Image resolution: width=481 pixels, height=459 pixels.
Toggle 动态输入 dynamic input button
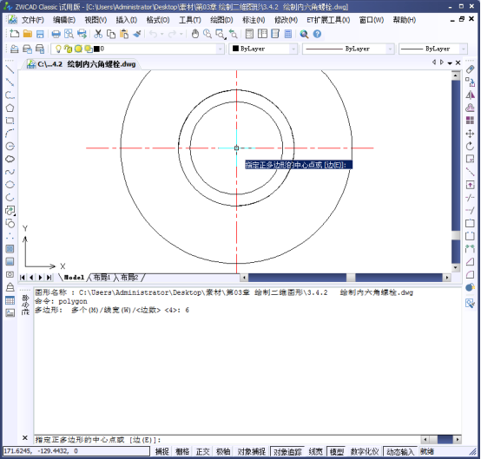pos(400,451)
